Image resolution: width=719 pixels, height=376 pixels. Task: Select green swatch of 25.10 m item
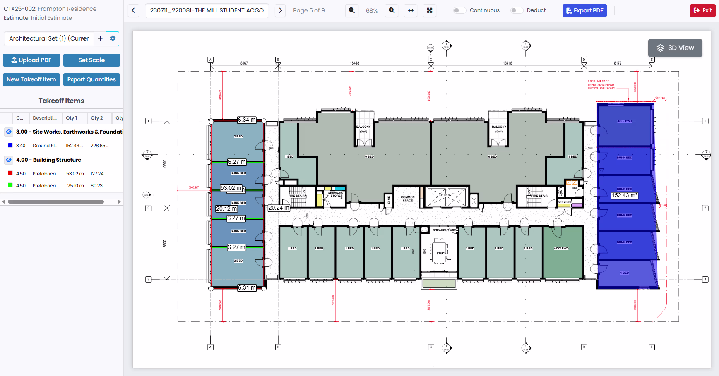tap(10, 185)
